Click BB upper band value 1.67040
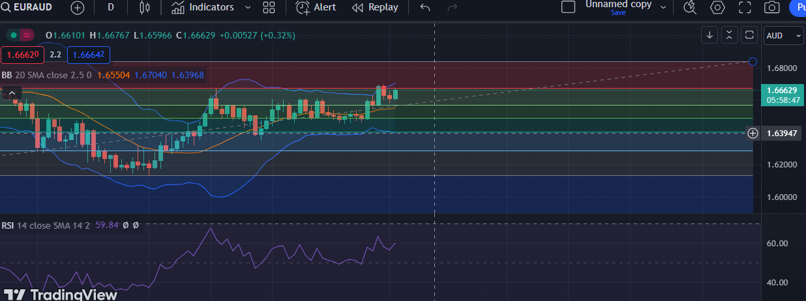806x301 pixels. click(x=151, y=75)
